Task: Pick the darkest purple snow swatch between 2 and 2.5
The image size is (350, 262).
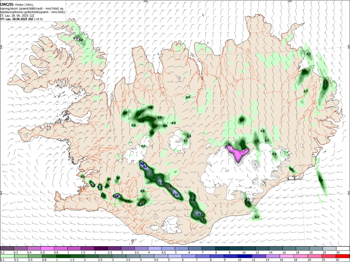Action: [x=101, y=248]
